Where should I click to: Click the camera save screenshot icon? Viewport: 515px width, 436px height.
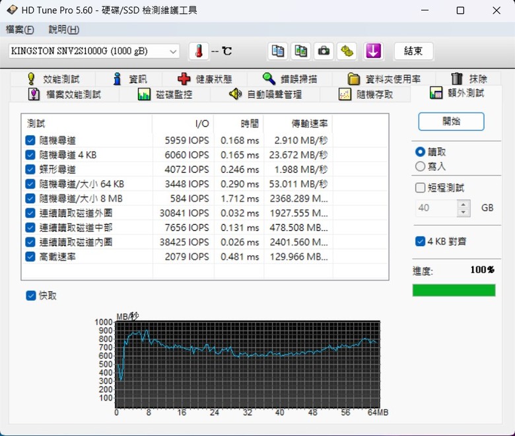pos(324,51)
